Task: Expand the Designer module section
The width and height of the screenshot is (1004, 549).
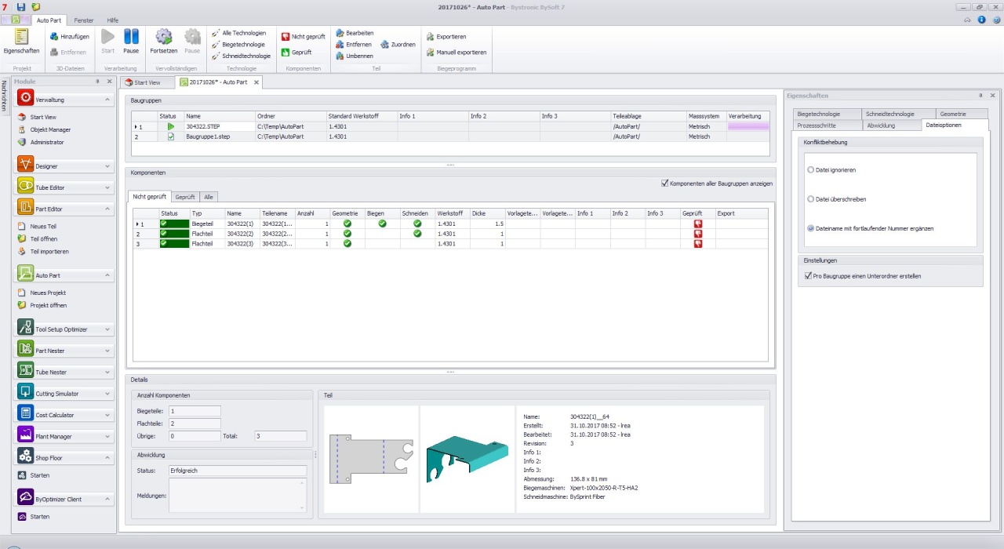Action: click(107, 166)
